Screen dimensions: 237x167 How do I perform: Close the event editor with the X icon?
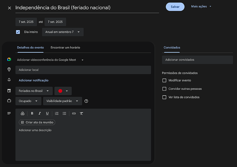pos(9,8)
